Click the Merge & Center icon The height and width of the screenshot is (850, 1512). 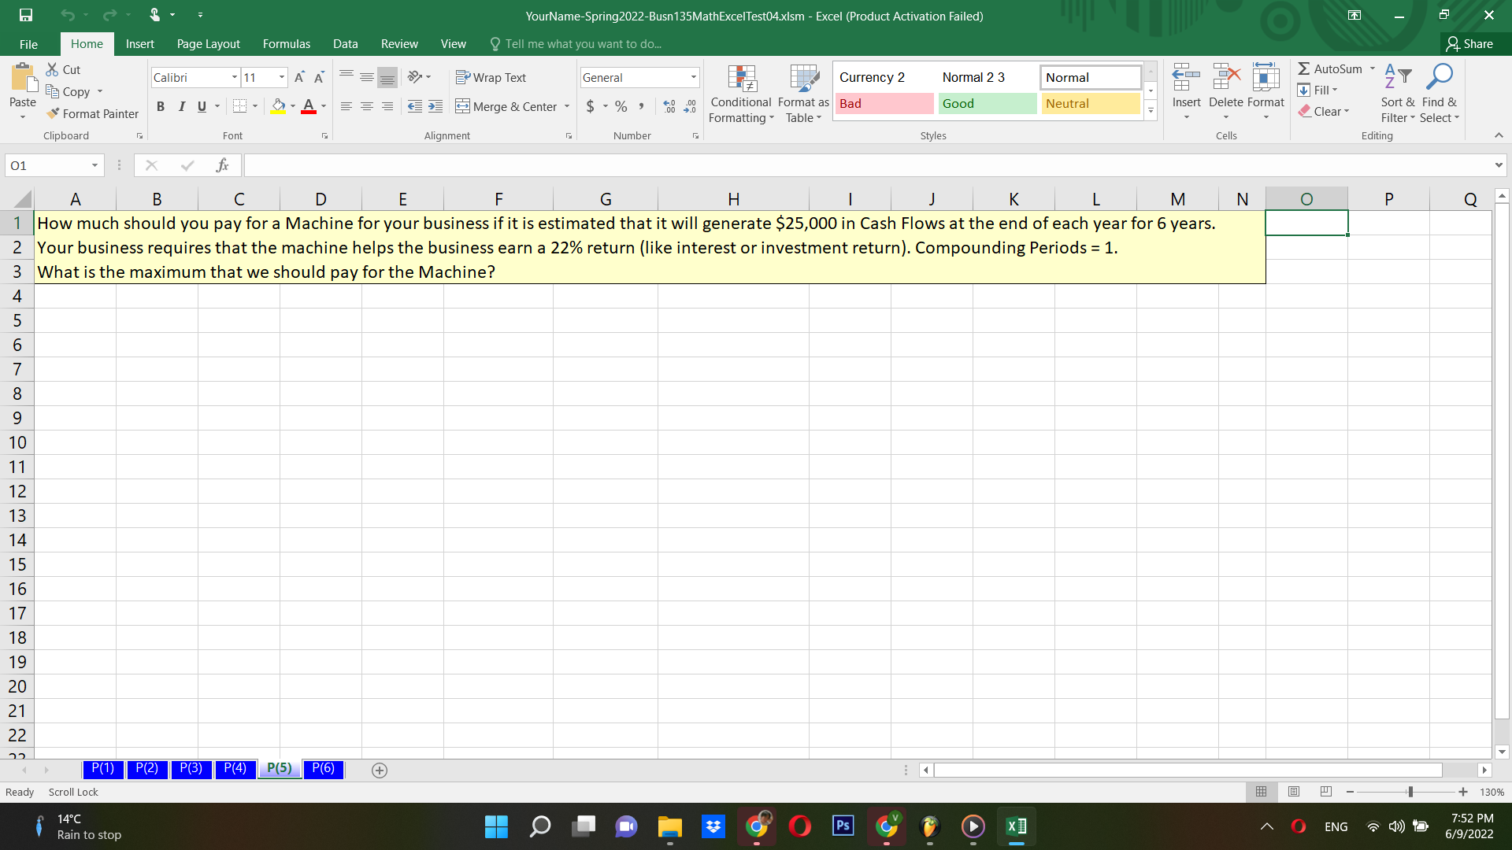pyautogui.click(x=463, y=106)
